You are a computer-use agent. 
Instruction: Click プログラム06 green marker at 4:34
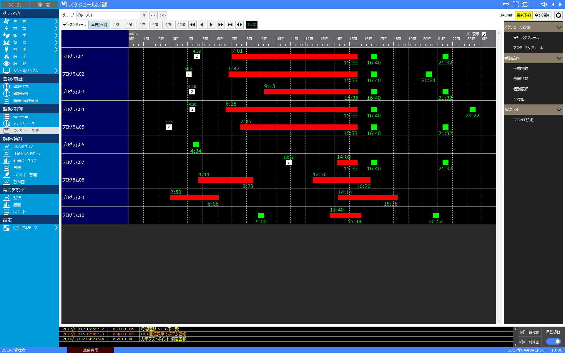click(x=196, y=145)
